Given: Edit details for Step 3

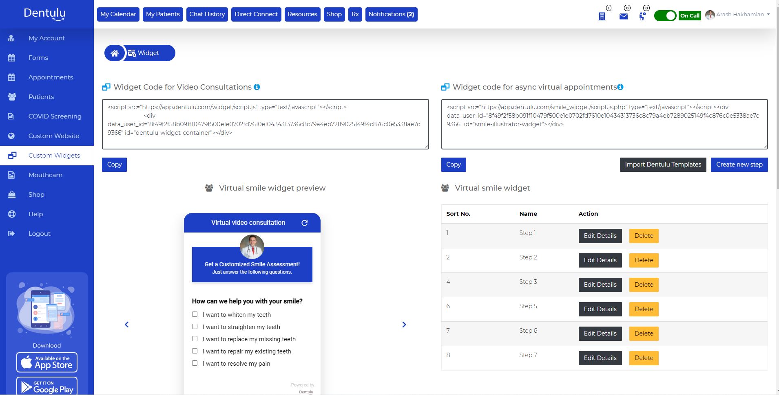Looking at the screenshot, I should (x=600, y=285).
